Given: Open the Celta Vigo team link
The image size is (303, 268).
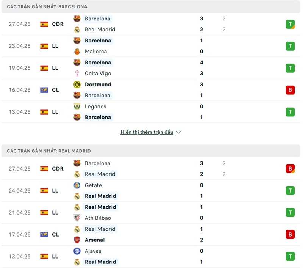Looking at the screenshot, I should point(98,74).
